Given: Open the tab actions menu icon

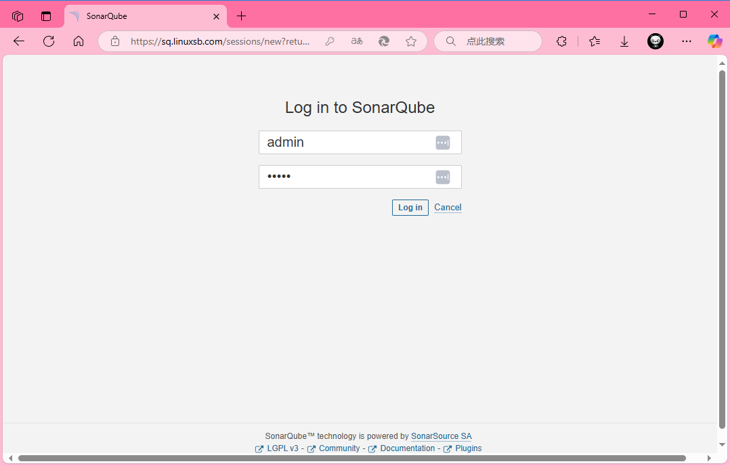Looking at the screenshot, I should (x=45, y=16).
